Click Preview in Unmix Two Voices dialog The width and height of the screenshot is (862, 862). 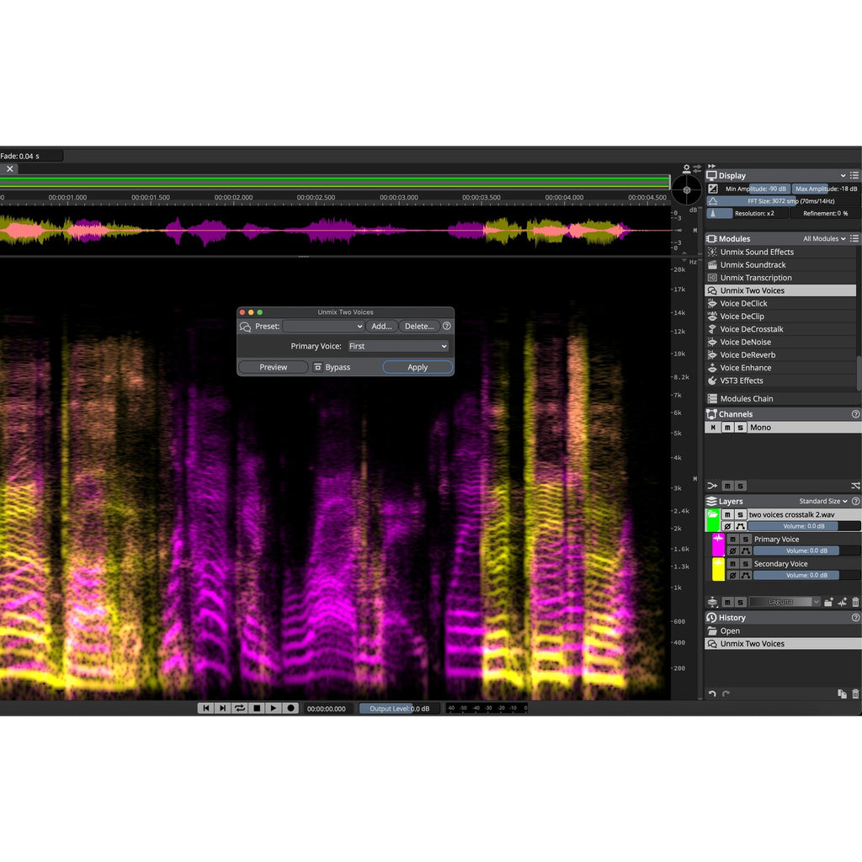[x=274, y=367]
